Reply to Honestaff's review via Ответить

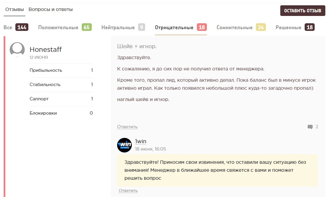(127, 127)
